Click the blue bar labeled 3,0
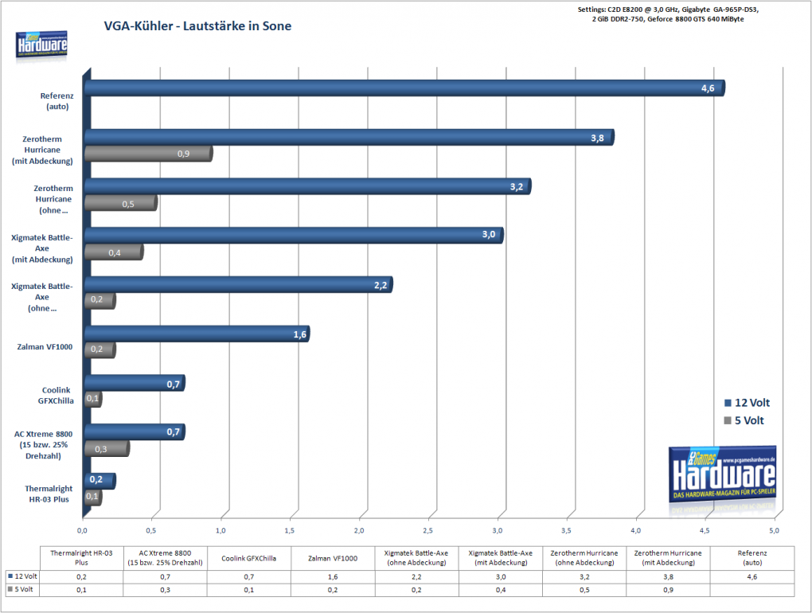812x613 pixels. (x=294, y=236)
